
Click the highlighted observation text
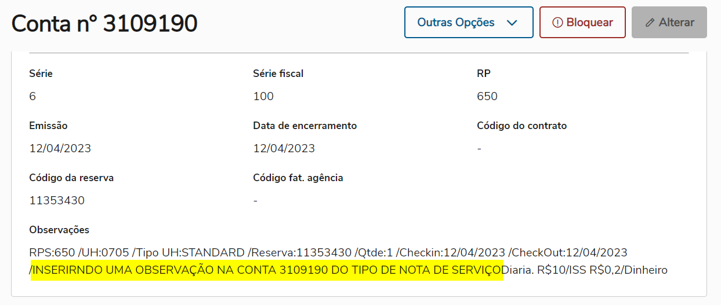click(x=267, y=270)
